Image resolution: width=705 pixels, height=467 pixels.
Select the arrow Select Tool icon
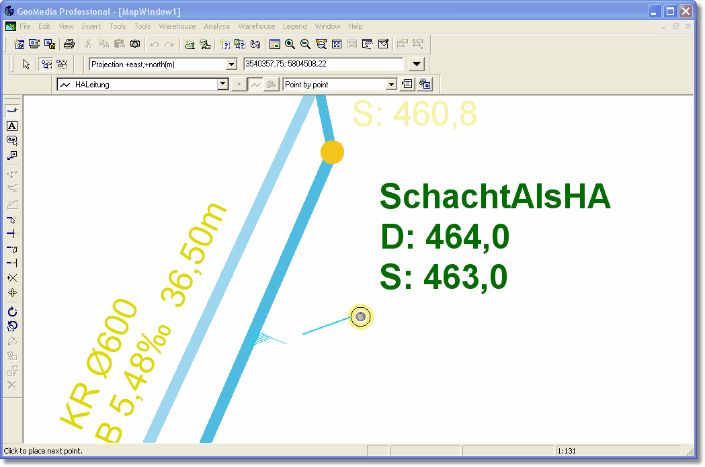[x=26, y=65]
